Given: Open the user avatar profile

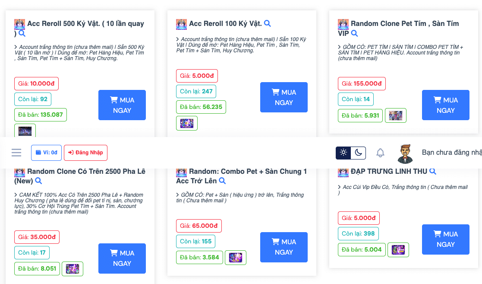Looking at the screenshot, I should coord(405,153).
